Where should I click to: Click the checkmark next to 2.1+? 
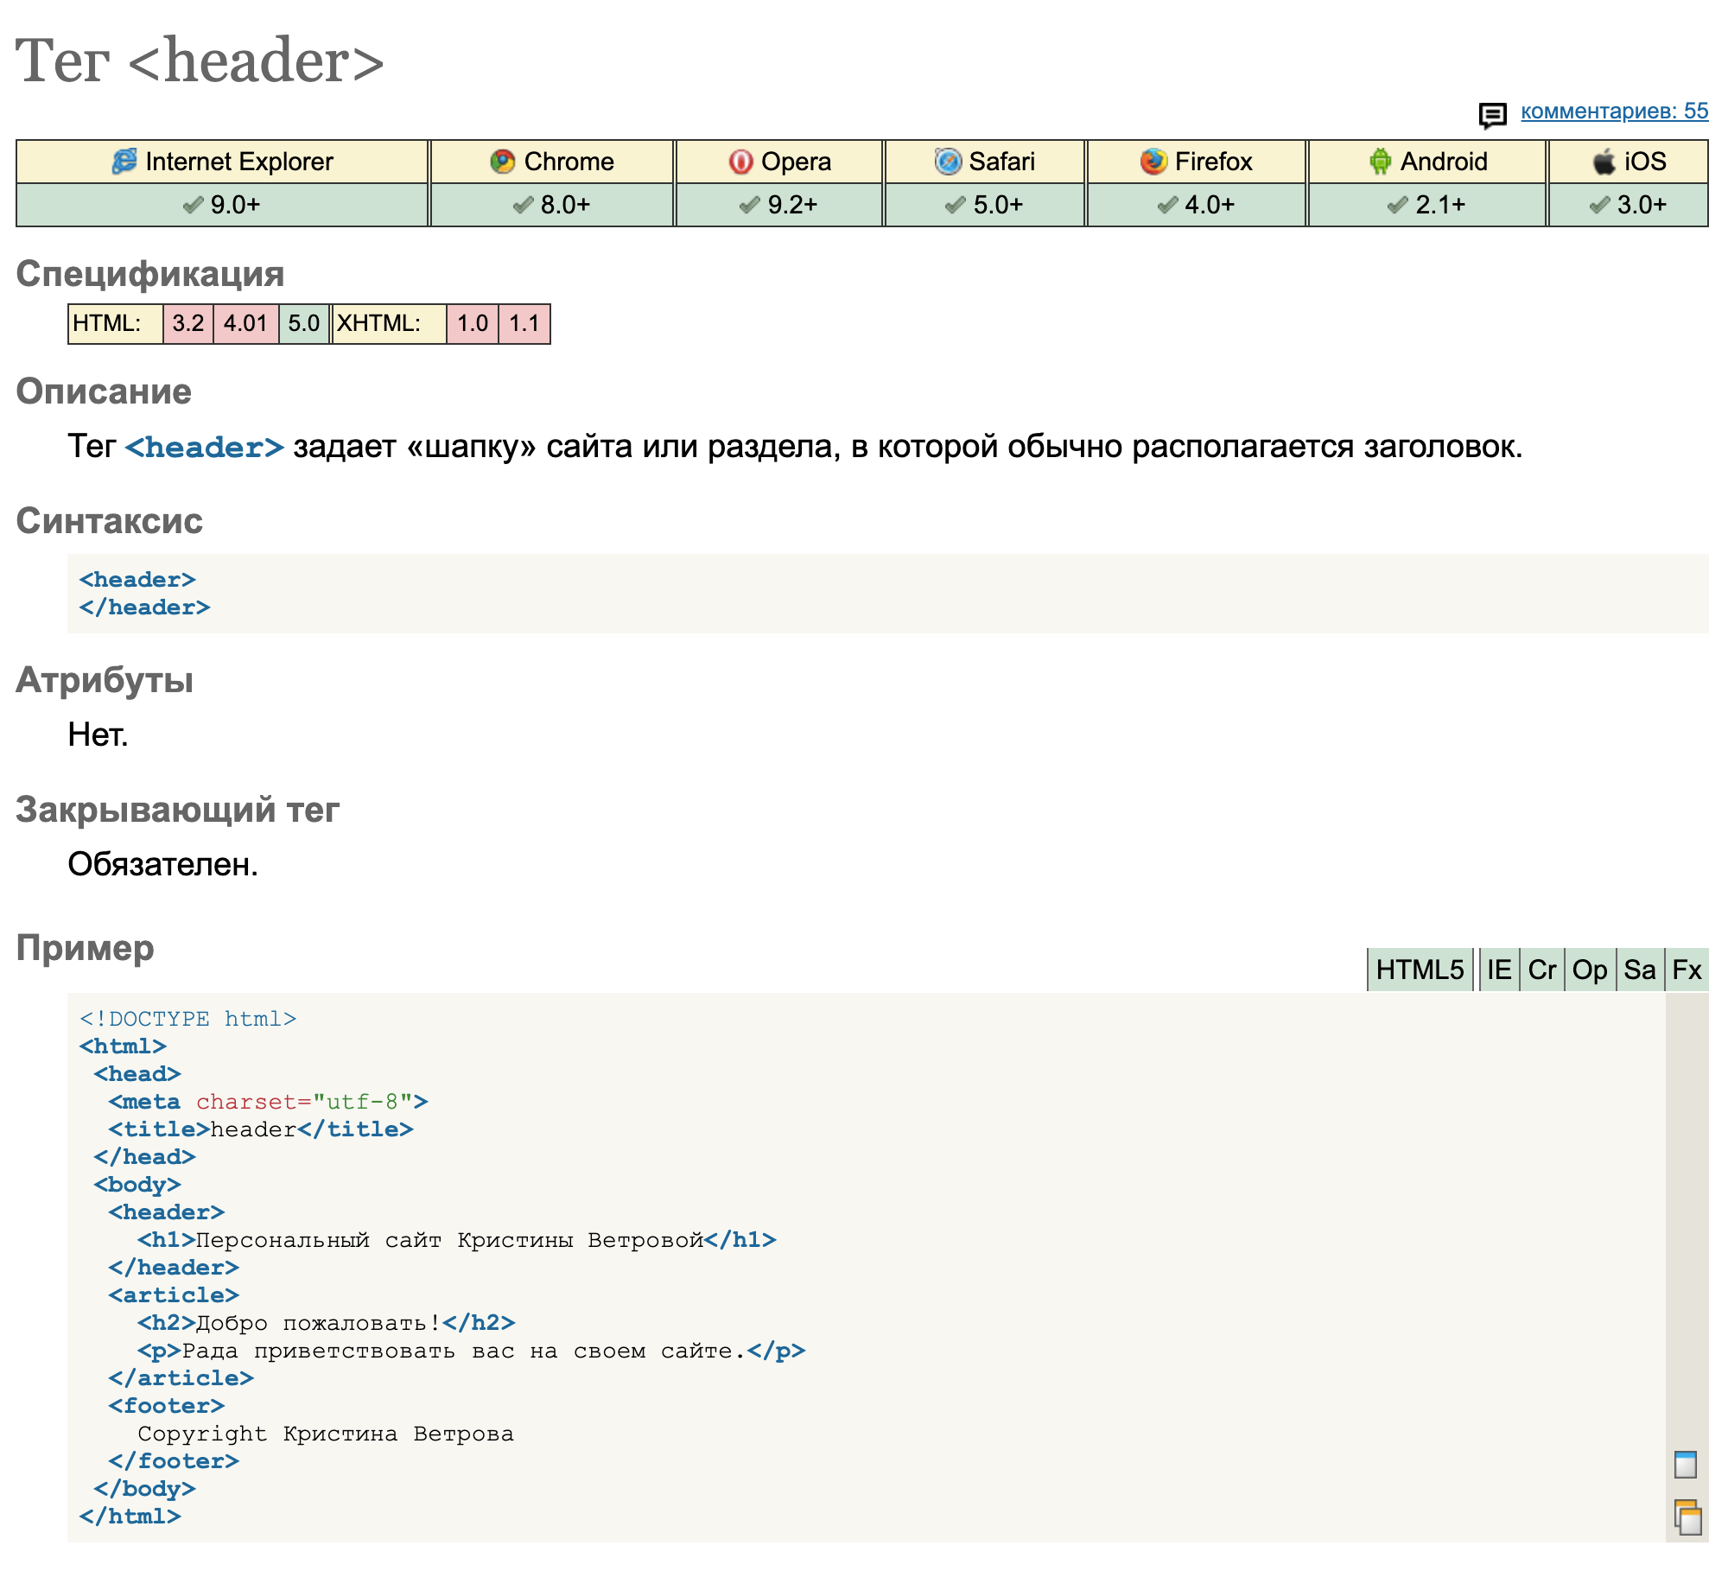click(1398, 205)
